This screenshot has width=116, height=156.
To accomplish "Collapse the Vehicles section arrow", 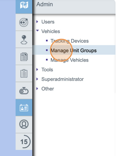I will pyautogui.click(x=37, y=30).
